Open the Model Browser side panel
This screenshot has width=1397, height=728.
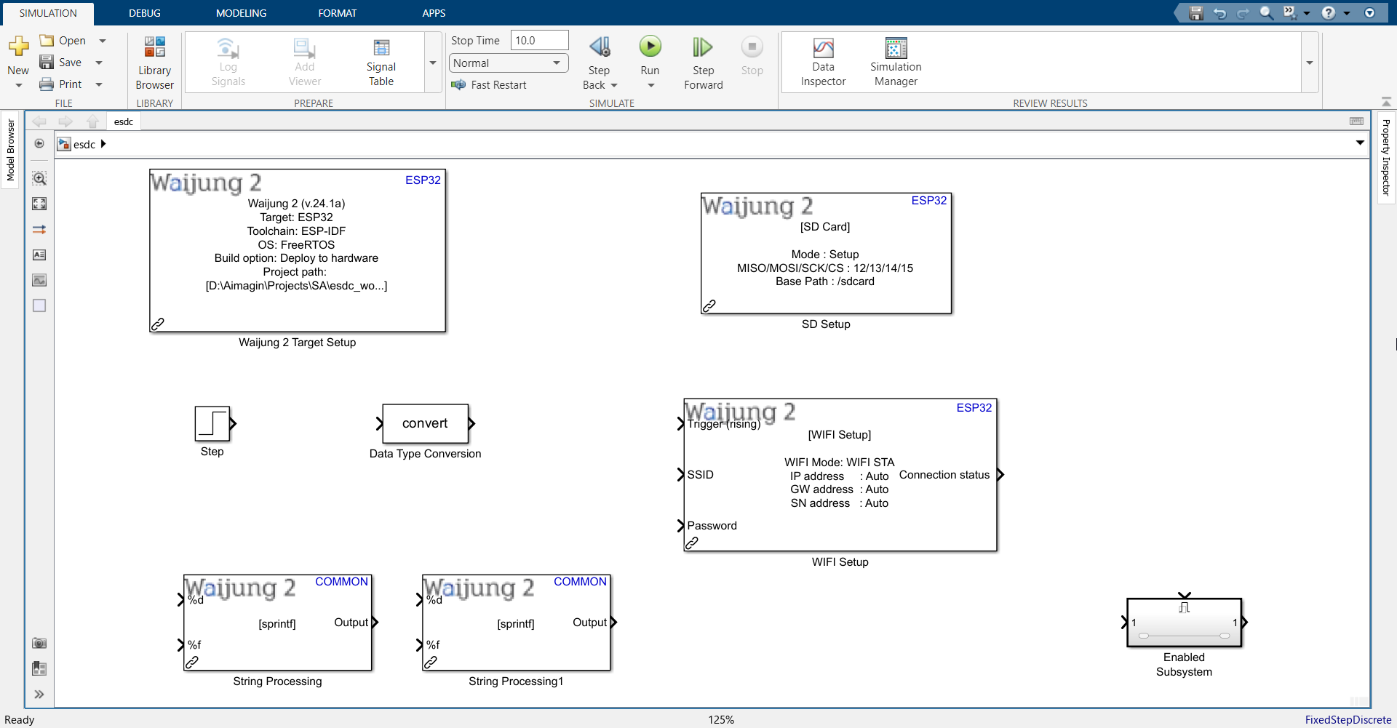point(10,150)
